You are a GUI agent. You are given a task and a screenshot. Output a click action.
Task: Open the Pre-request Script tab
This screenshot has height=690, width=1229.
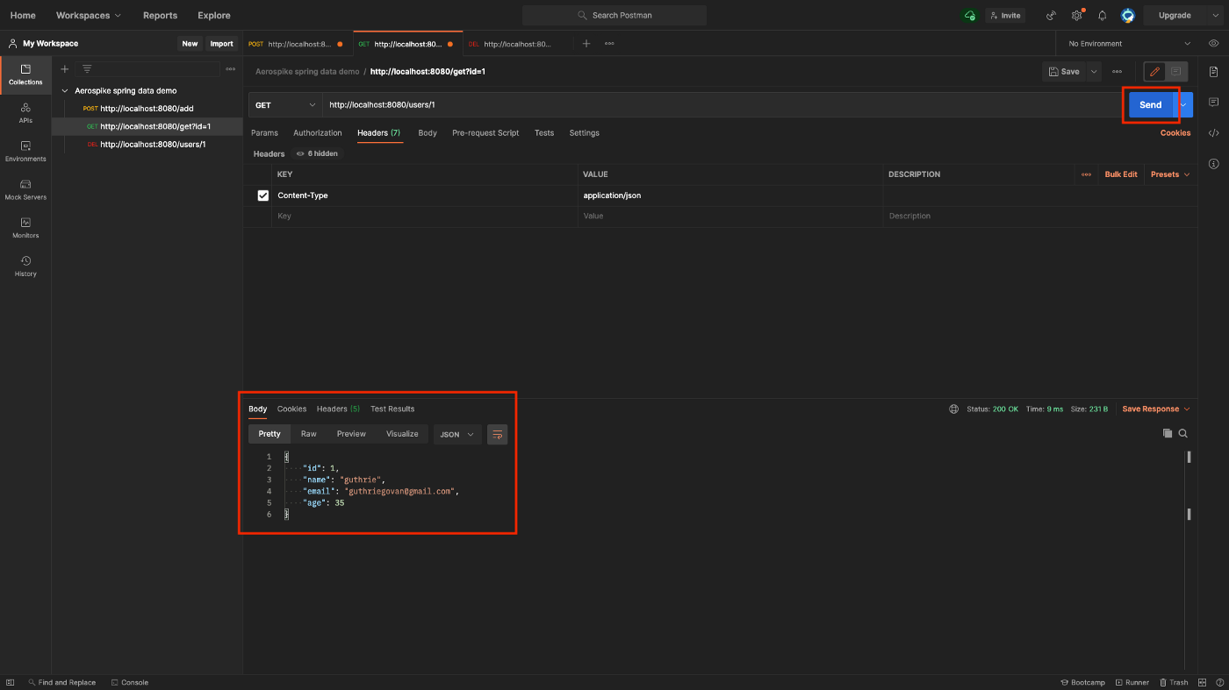point(485,133)
